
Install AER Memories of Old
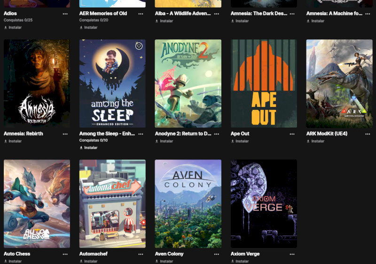click(88, 28)
